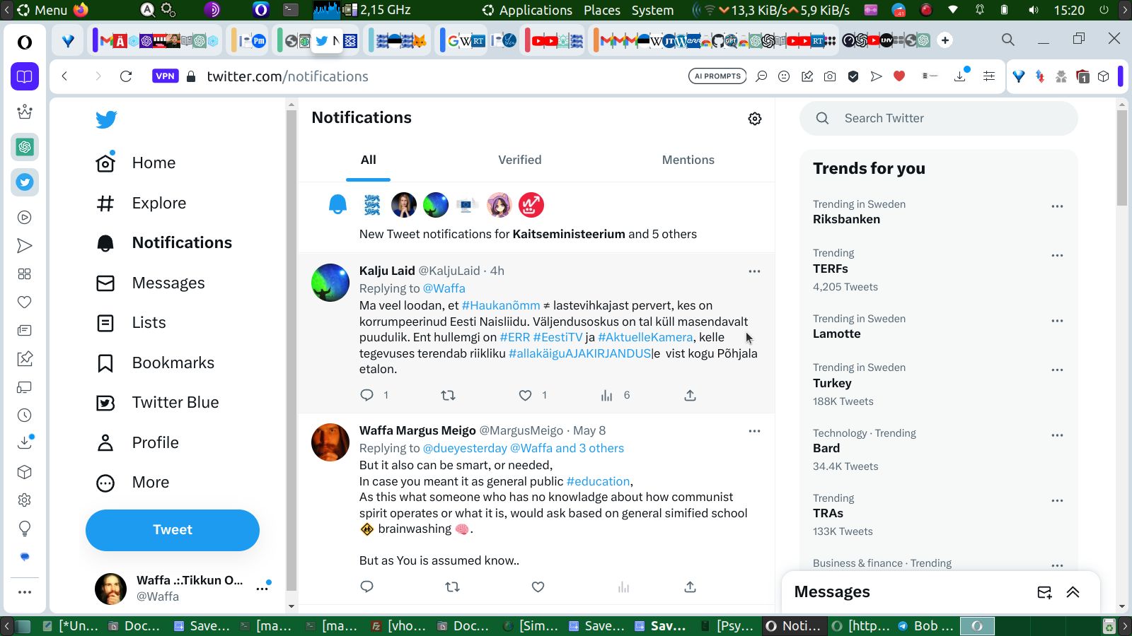
Task: Open options for the Lamotte trend
Action: point(1057,321)
